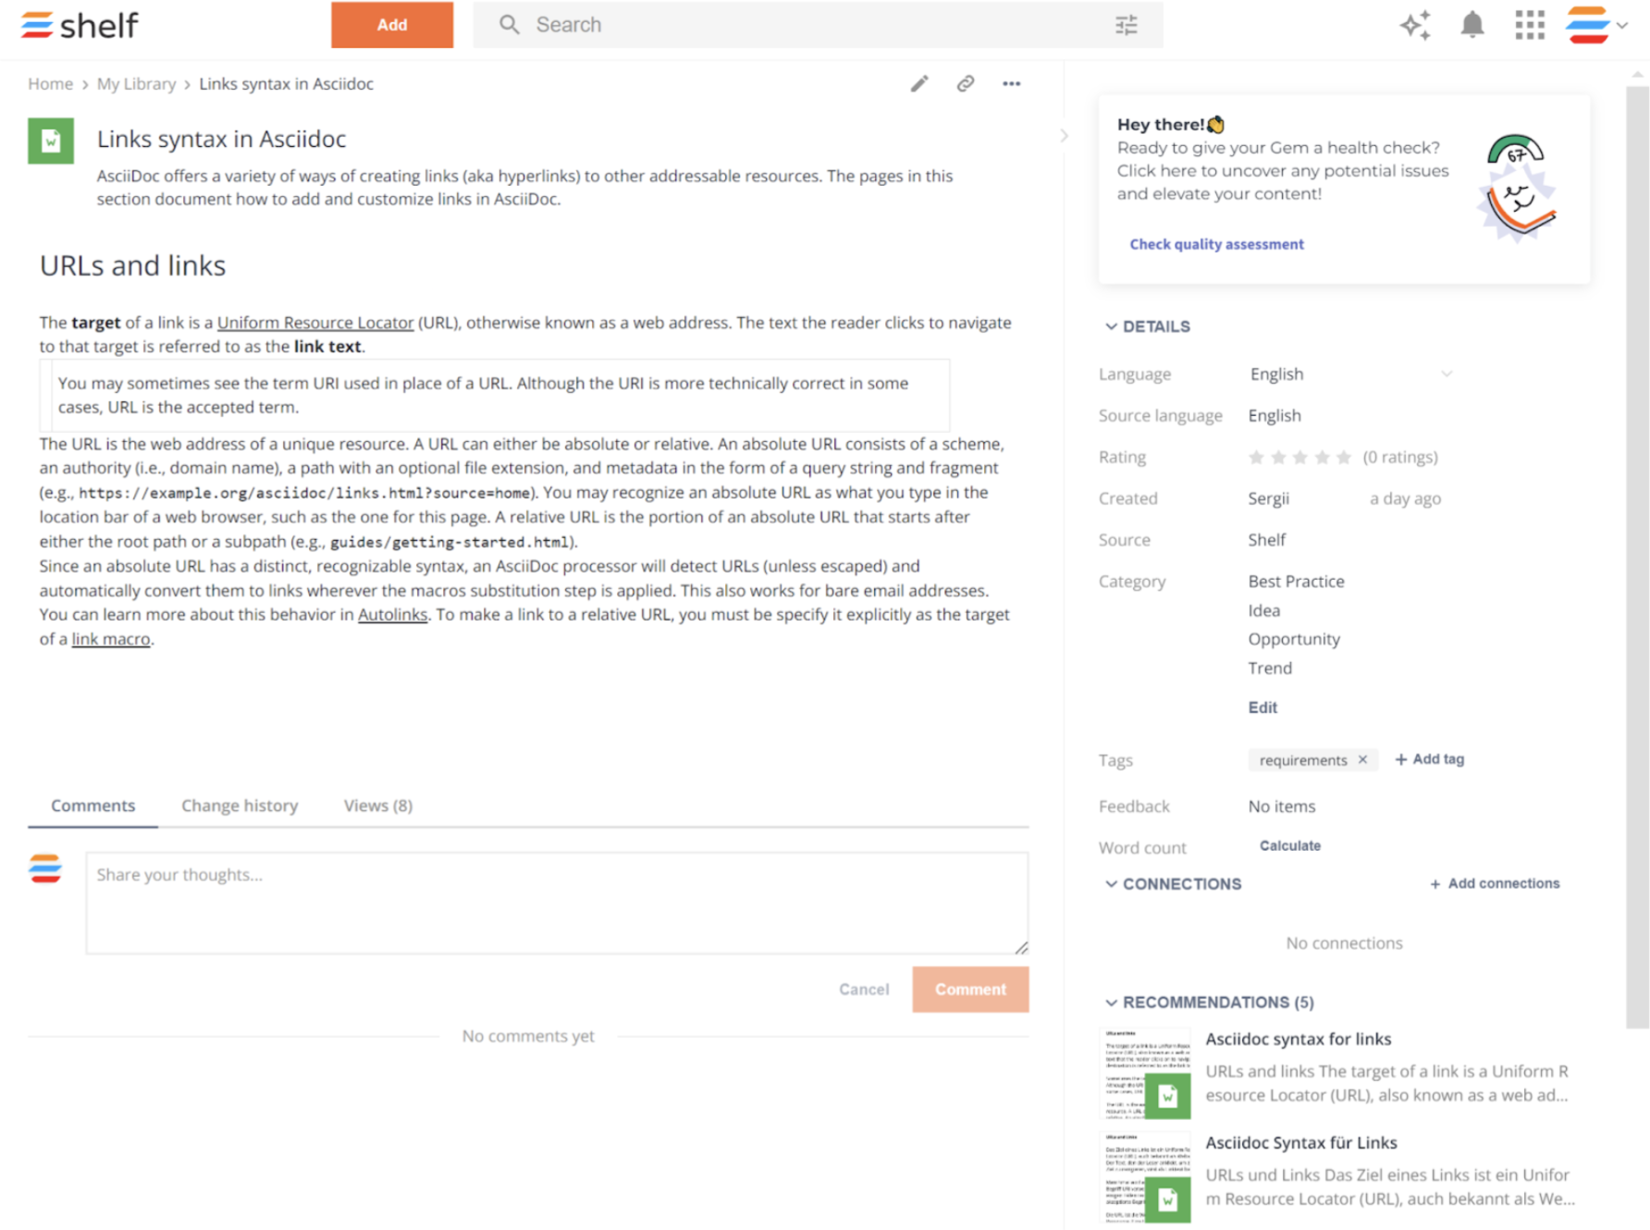
Task: Click creator name Sergii
Action: point(1268,498)
